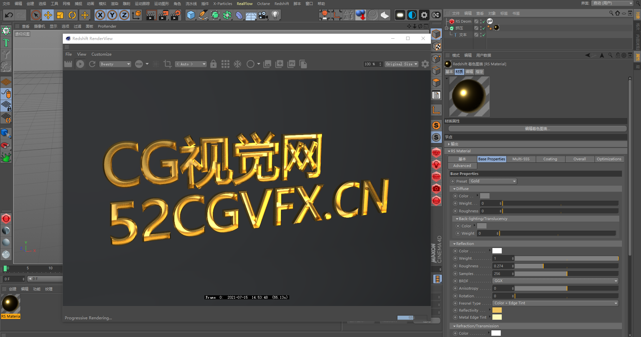Viewport: 641px width, 337px height.
Task: Select the Rotate tool in the main toolbar
Action: click(x=72, y=15)
